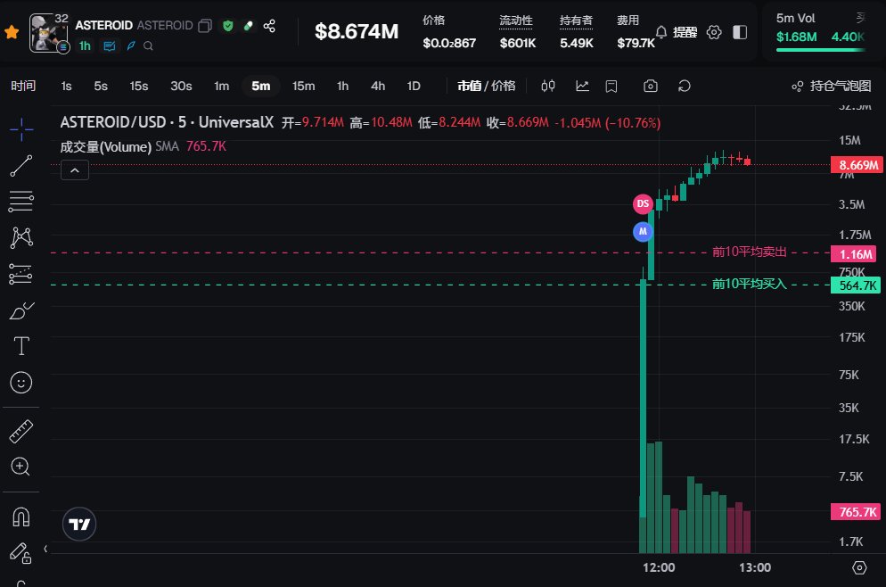The image size is (886, 587).
Task: Select the 1h timeframe in interval row
Action: pyautogui.click(x=342, y=86)
